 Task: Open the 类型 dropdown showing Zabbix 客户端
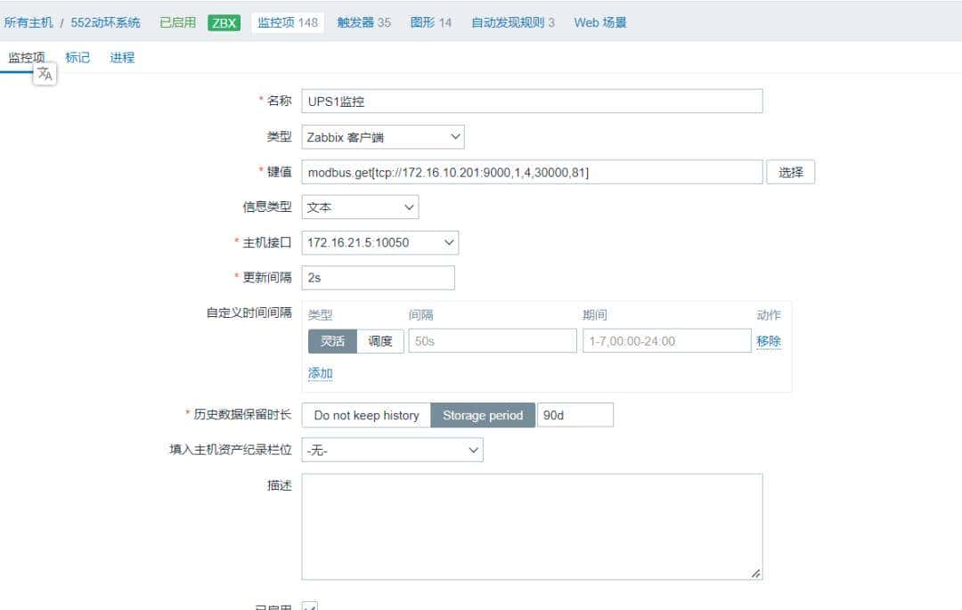[383, 136]
